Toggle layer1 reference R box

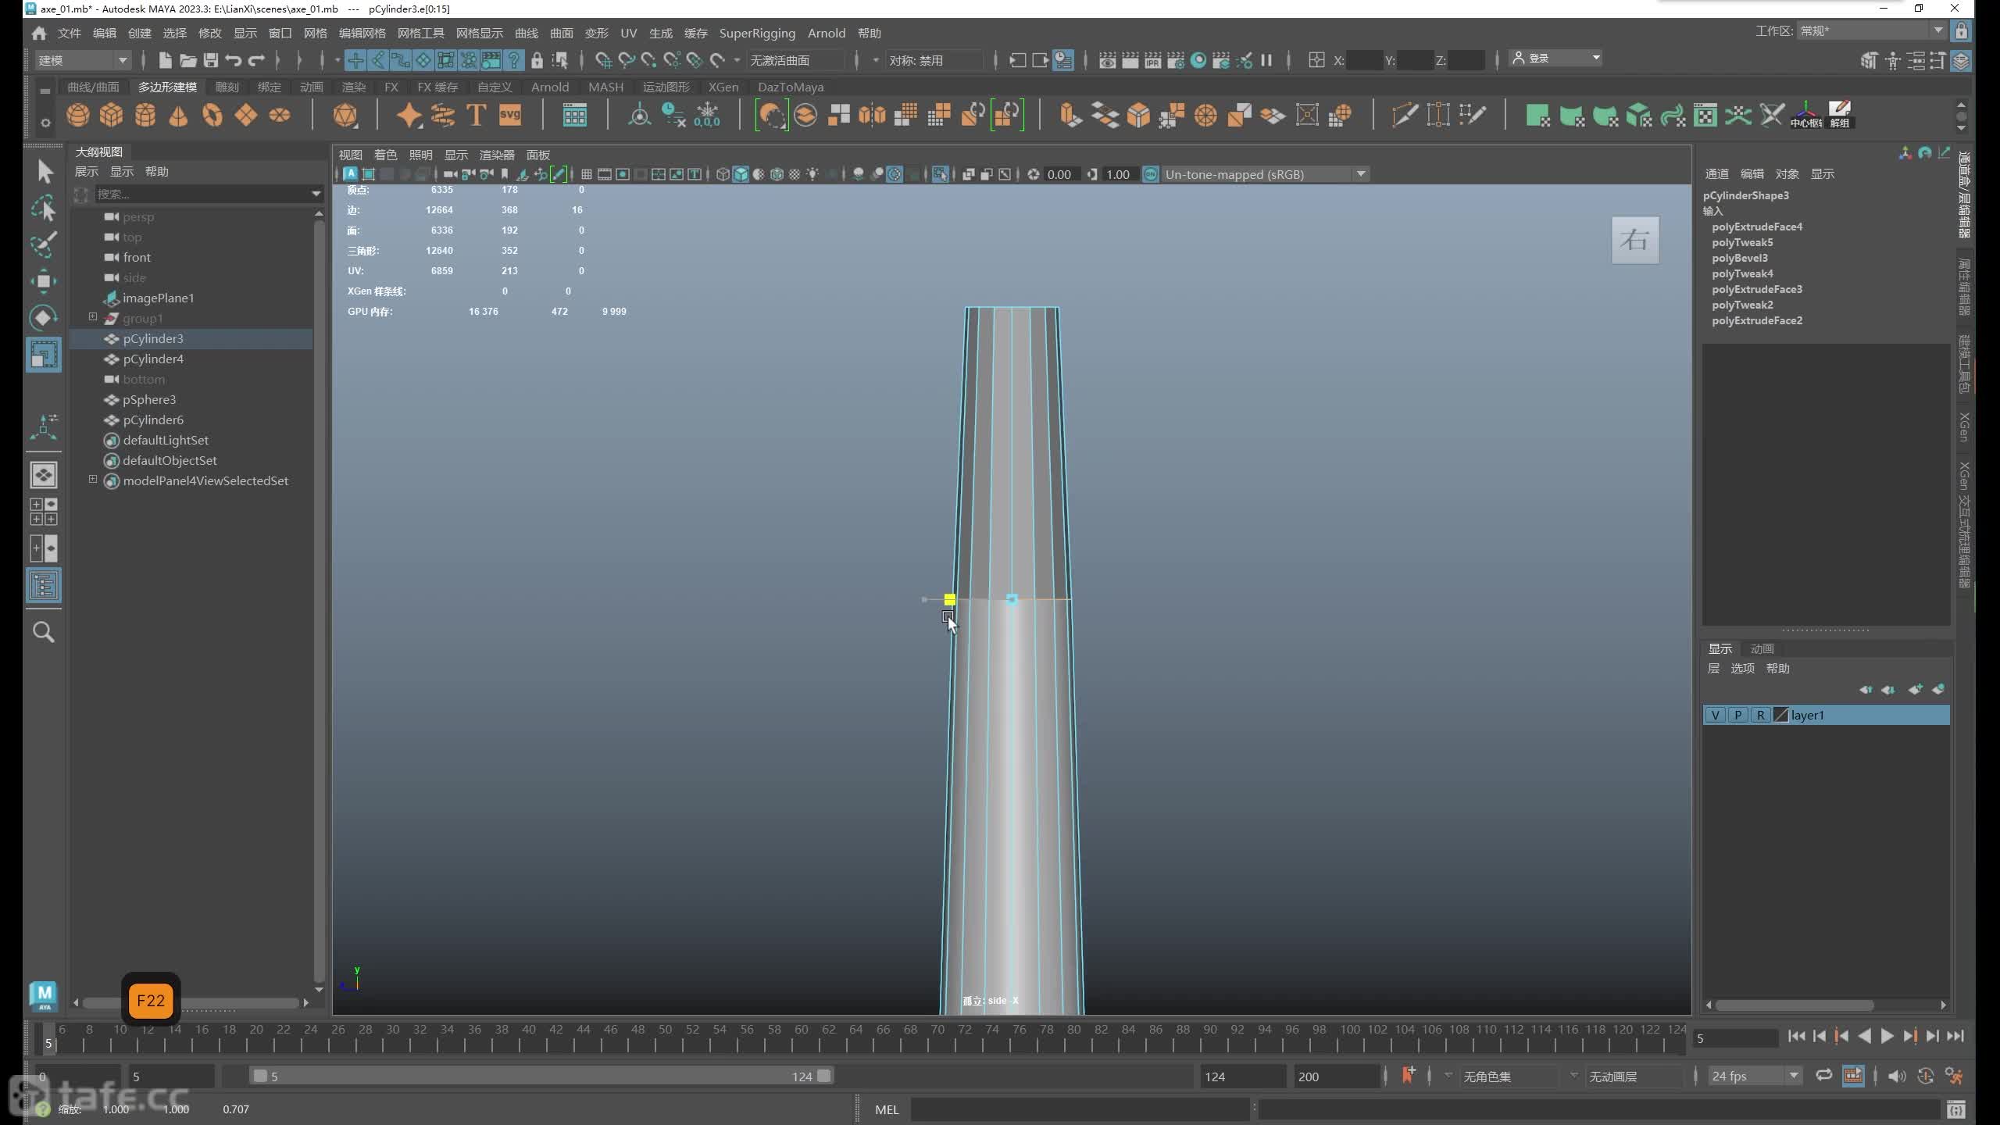coord(1760,715)
